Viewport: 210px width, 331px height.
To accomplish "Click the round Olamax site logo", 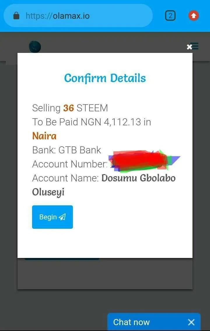I will (35, 47).
